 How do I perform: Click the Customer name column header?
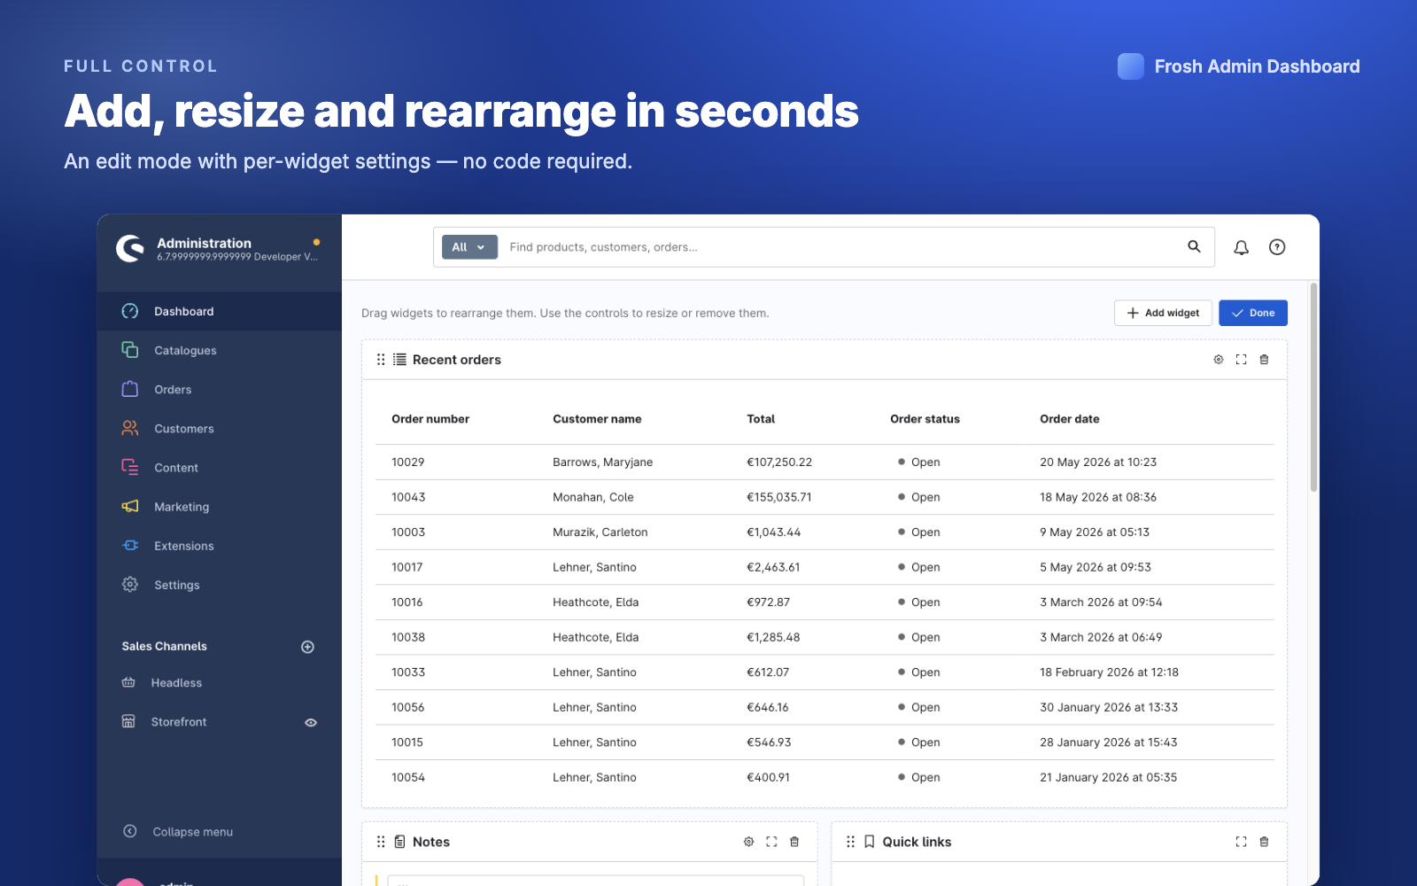point(597,419)
